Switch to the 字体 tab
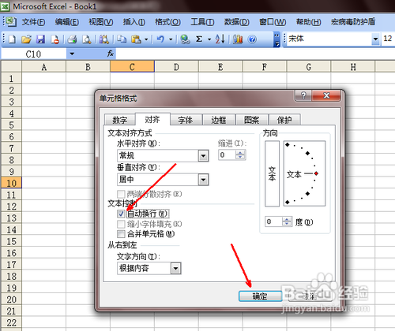The image size is (395, 331). pos(186,120)
